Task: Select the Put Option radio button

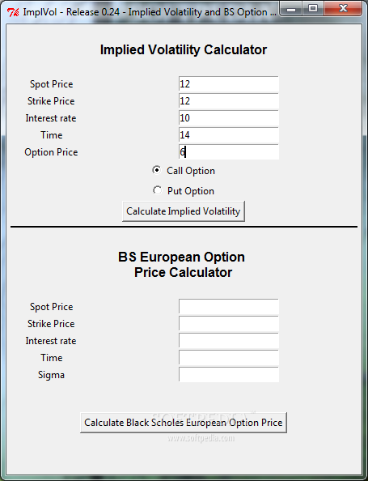Action: click(157, 190)
